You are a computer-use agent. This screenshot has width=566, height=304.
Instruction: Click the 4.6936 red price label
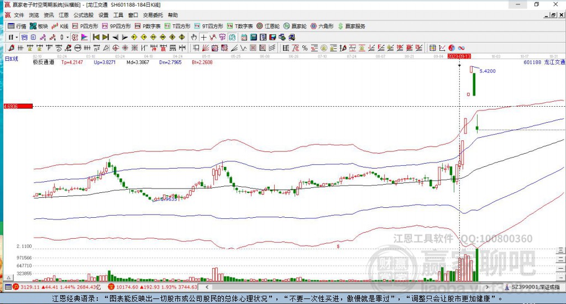18,106
